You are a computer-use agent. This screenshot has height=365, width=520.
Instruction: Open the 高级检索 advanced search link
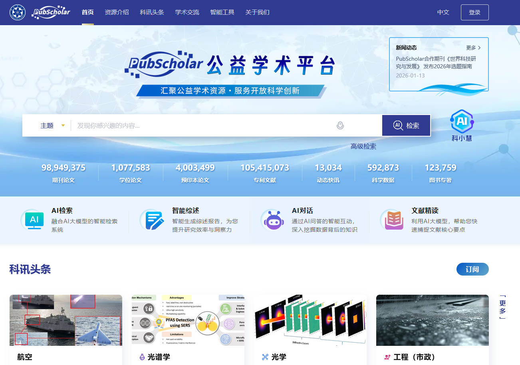pyautogui.click(x=363, y=146)
